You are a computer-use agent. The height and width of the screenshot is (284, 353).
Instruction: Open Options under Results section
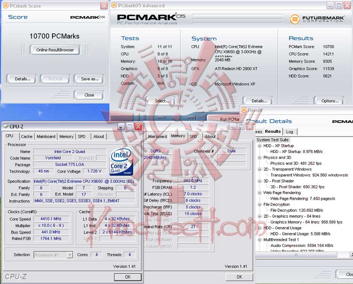point(329,101)
